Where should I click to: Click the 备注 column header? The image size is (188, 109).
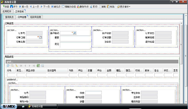(x=158, y=70)
